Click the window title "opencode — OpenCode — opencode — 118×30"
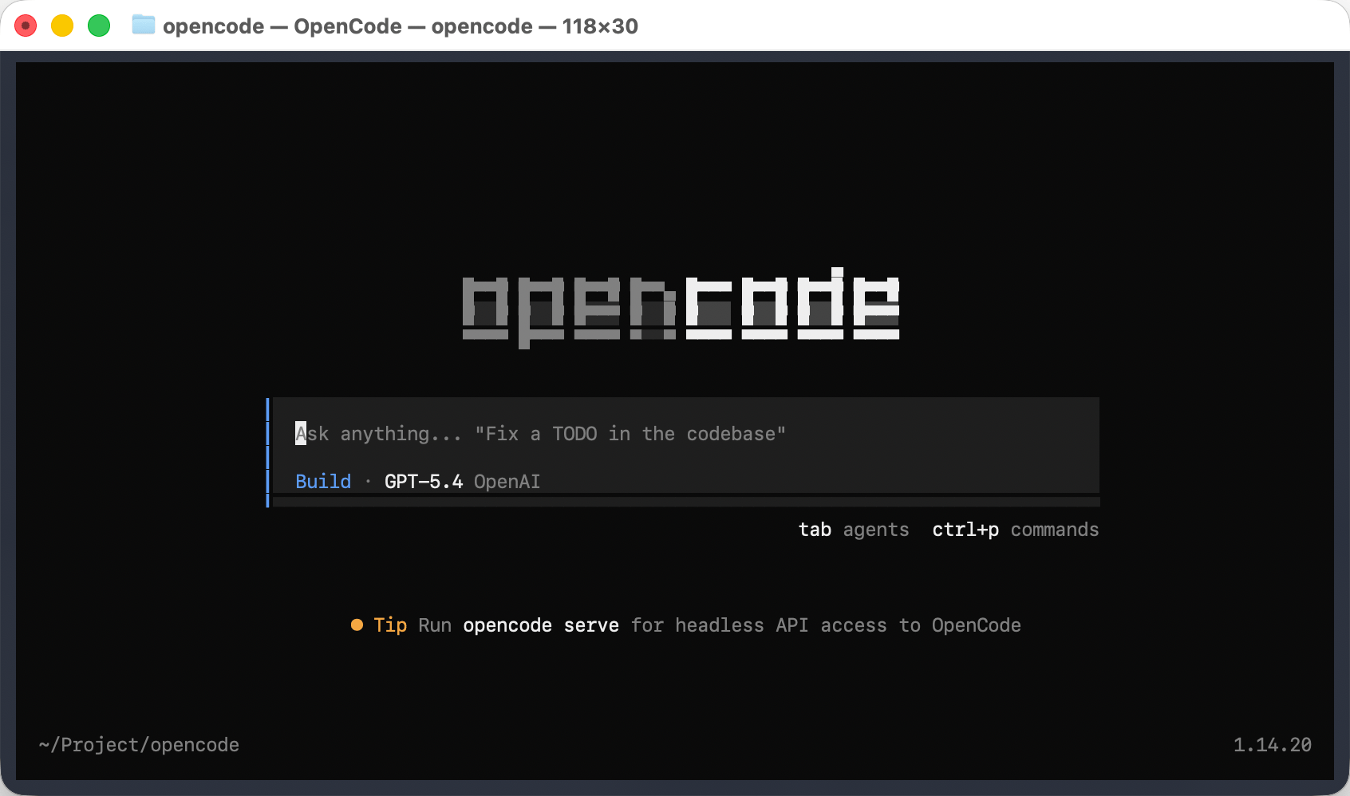This screenshot has height=796, width=1350. pos(401,26)
